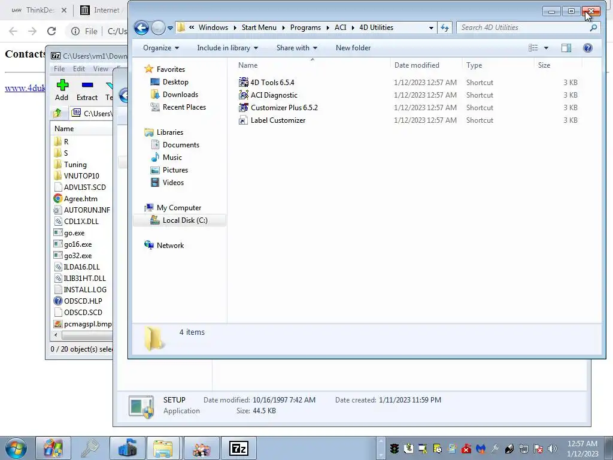Click the Search 4D Utilities box
The image size is (613, 460).
pos(523,28)
